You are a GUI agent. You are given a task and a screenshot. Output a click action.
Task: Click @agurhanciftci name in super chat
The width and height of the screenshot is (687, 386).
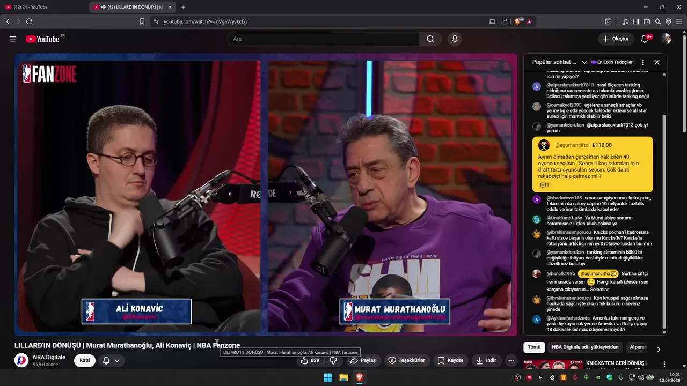point(572,145)
